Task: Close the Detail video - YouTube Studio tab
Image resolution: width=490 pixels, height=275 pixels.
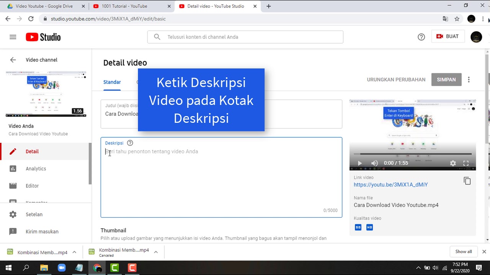Action: point(255,6)
